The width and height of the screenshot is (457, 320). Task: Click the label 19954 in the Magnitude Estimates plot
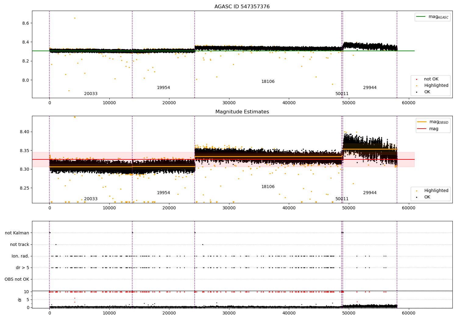point(163,193)
